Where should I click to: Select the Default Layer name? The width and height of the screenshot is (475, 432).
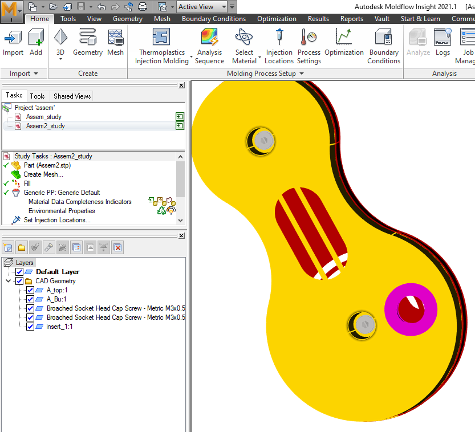[58, 271]
